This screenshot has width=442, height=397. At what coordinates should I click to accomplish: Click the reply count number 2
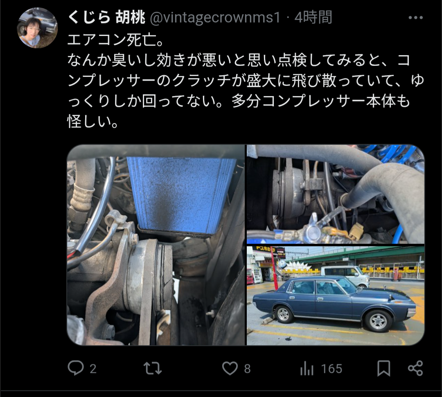(x=93, y=369)
